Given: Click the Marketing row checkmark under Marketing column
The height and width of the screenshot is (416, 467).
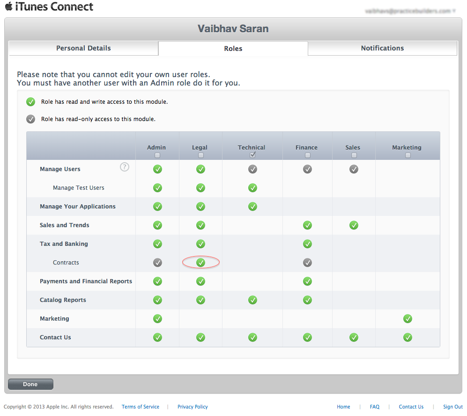Looking at the screenshot, I should point(408,319).
